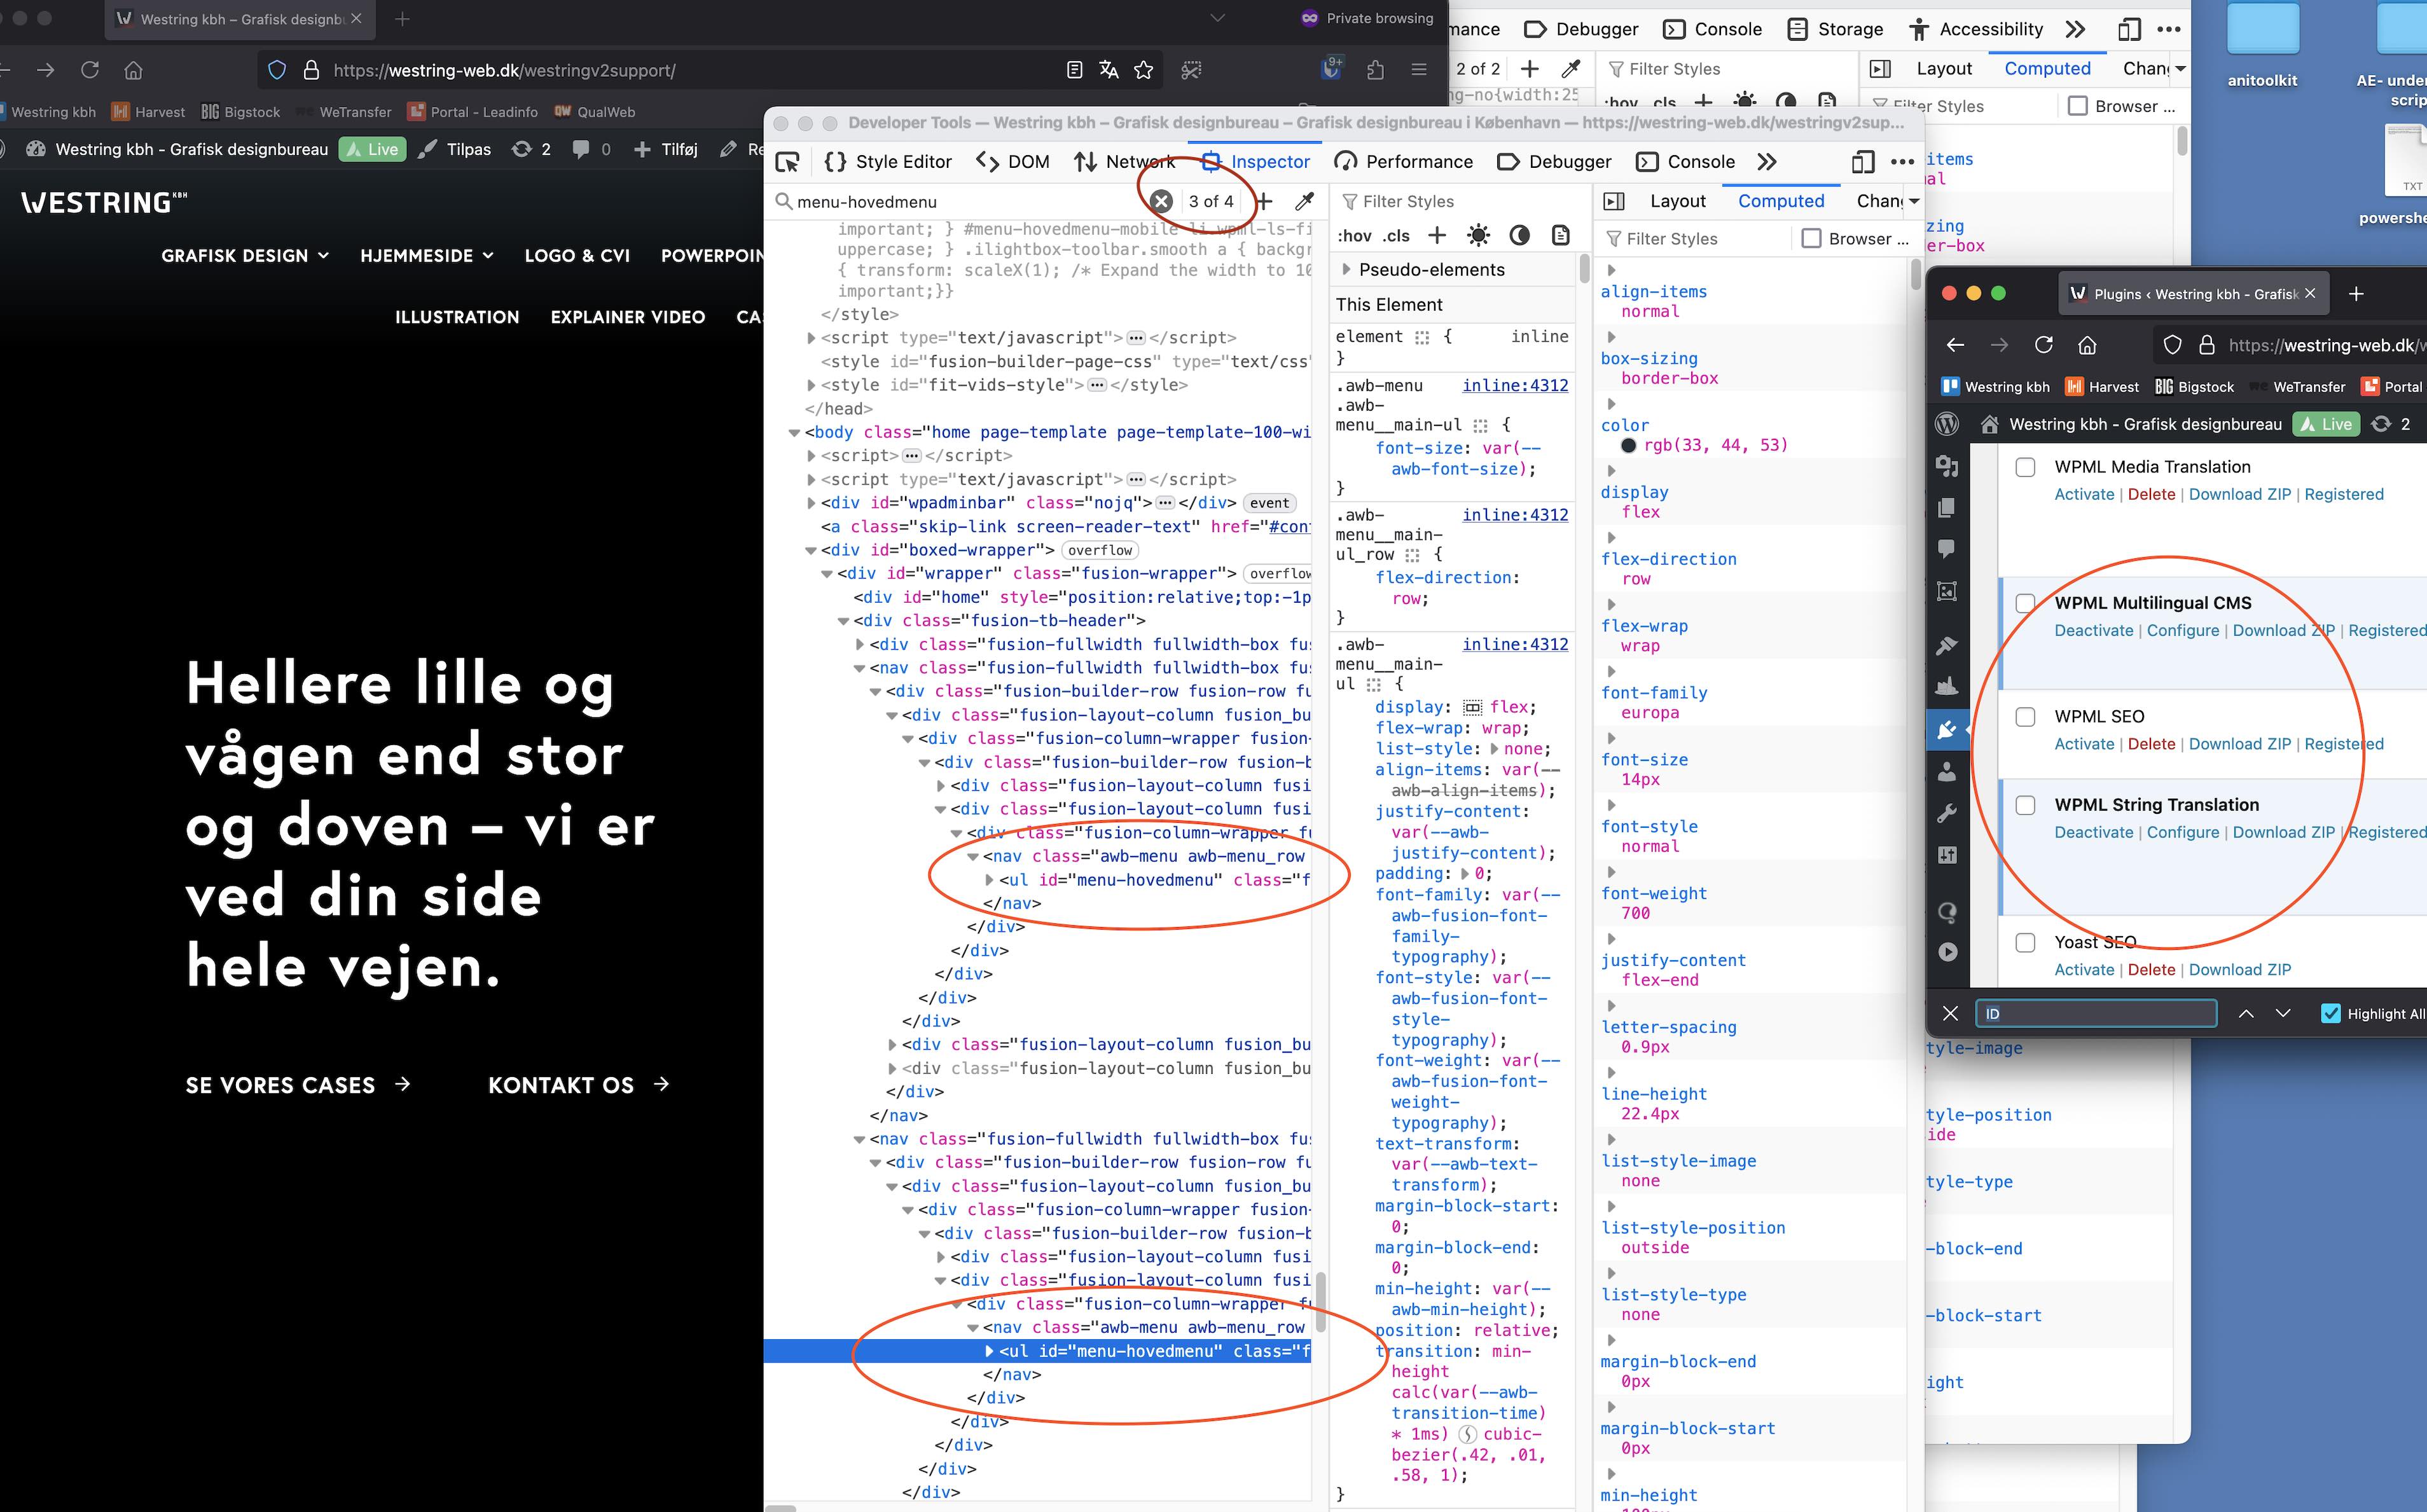
Task: Click the eyedropper in the front inspector toolbar
Action: coord(1304,201)
